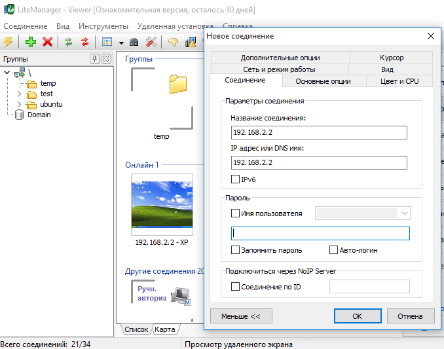Expand the ubuntu folder node
The width and height of the screenshot is (444, 349).
click(19, 104)
